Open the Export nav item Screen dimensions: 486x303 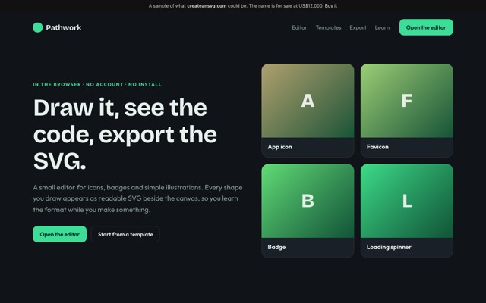(358, 27)
